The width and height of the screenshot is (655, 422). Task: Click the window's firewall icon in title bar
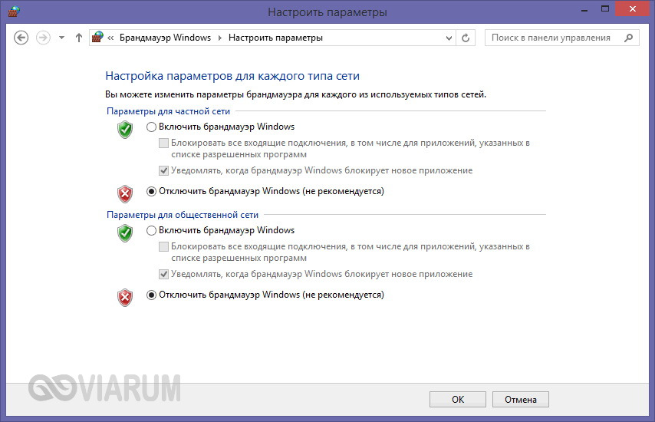[x=14, y=12]
